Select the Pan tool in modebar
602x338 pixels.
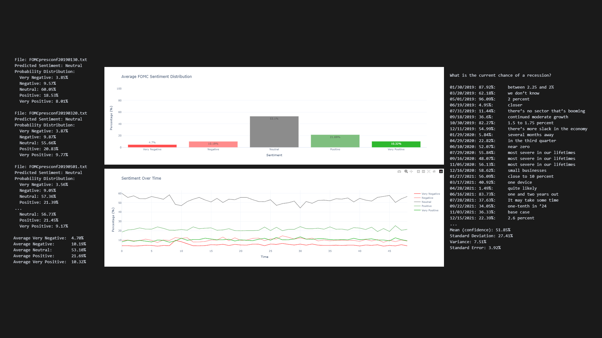411,172
